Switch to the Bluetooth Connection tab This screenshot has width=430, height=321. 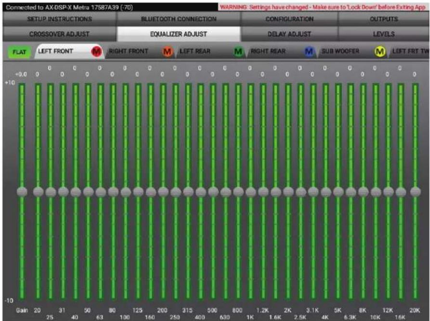pyautogui.click(x=179, y=19)
